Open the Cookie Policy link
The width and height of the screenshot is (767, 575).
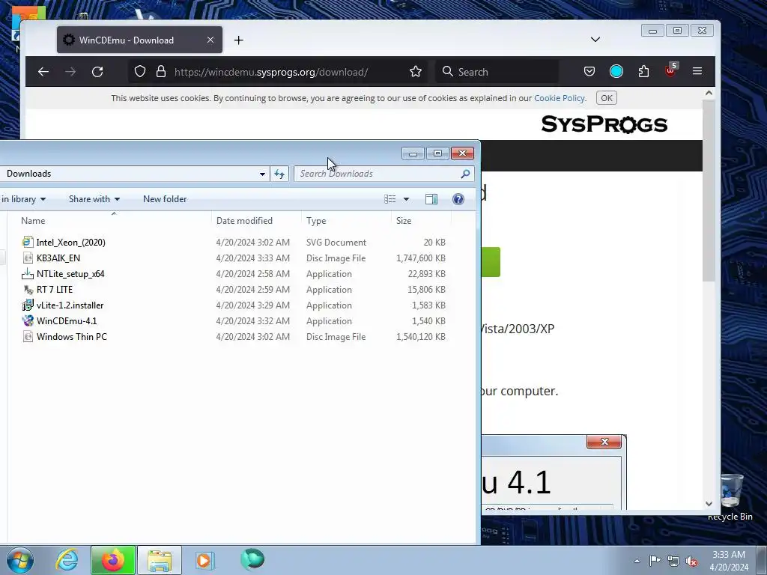pyautogui.click(x=560, y=98)
